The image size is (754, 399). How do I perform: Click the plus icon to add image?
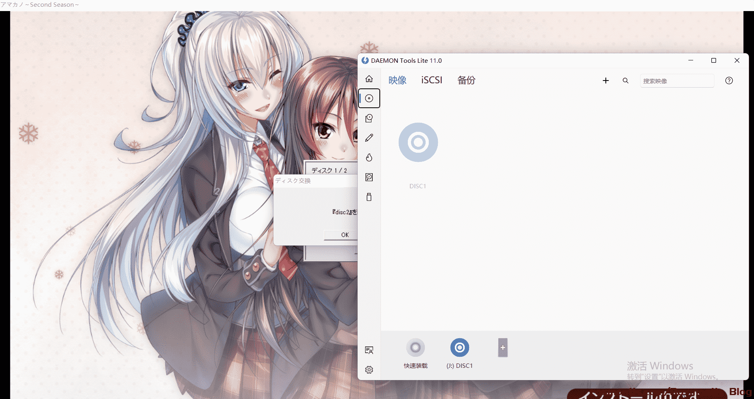(606, 81)
